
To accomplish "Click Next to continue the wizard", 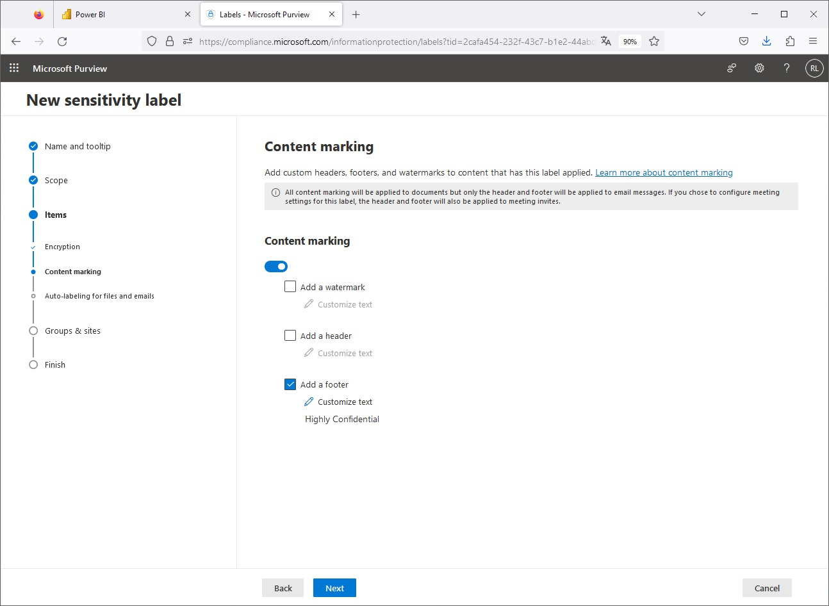I will pyautogui.click(x=334, y=587).
